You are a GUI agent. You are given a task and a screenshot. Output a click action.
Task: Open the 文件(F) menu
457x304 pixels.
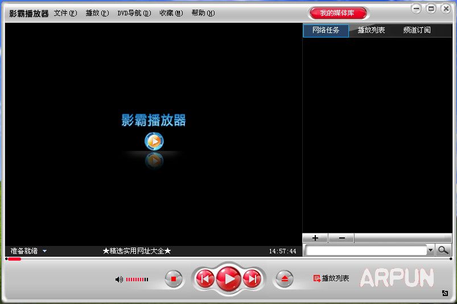click(x=65, y=13)
